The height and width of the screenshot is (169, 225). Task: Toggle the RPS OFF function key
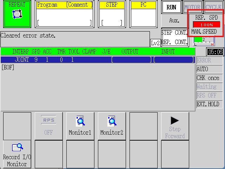(x=49, y=126)
